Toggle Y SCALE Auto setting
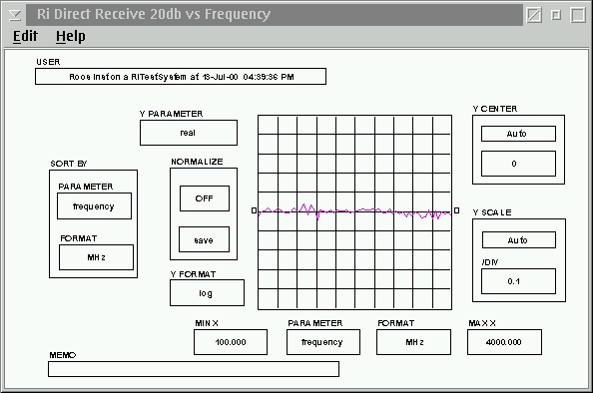This screenshot has width=593, height=393. point(519,240)
